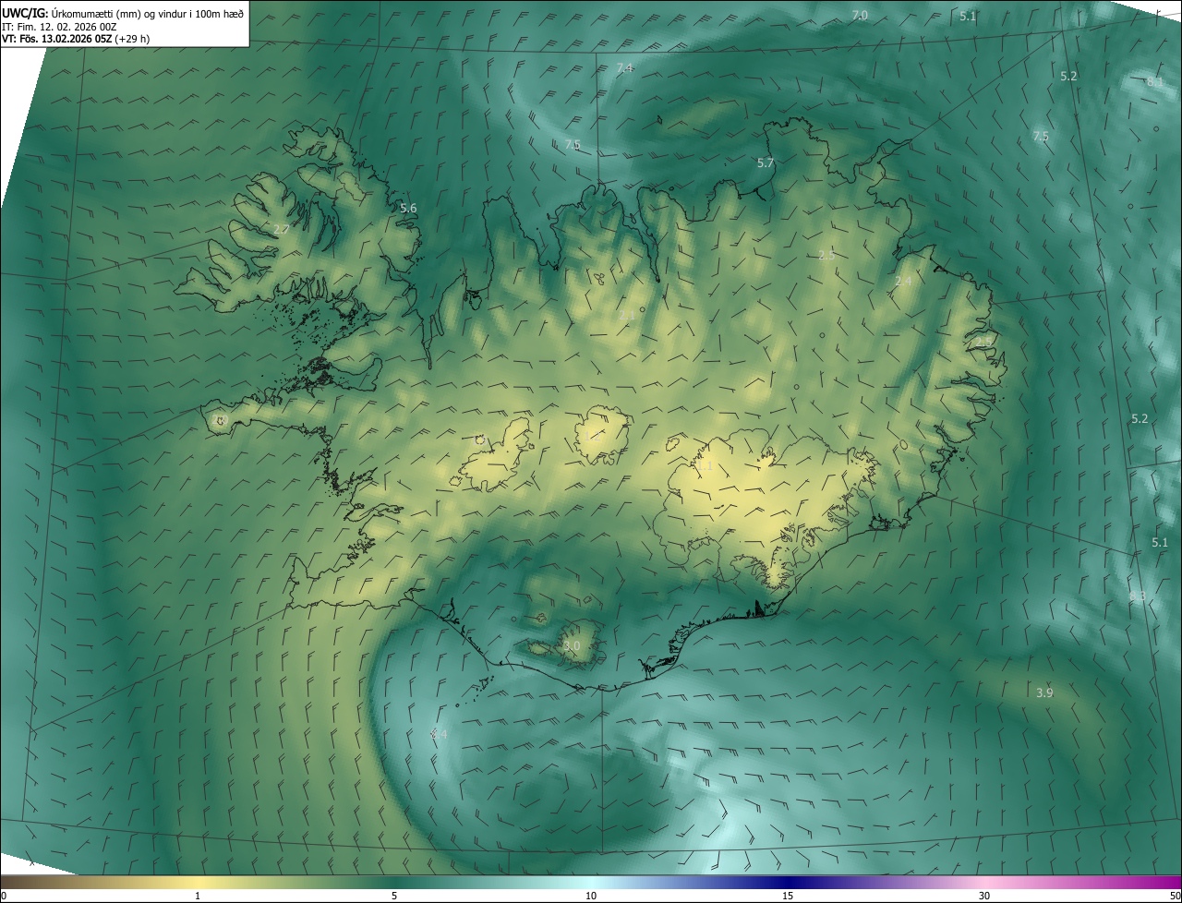Click the colorbar label '5'
The width and height of the screenshot is (1182, 903).
394,896
